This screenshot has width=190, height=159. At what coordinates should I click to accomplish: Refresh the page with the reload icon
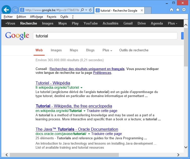pos(90,10)
